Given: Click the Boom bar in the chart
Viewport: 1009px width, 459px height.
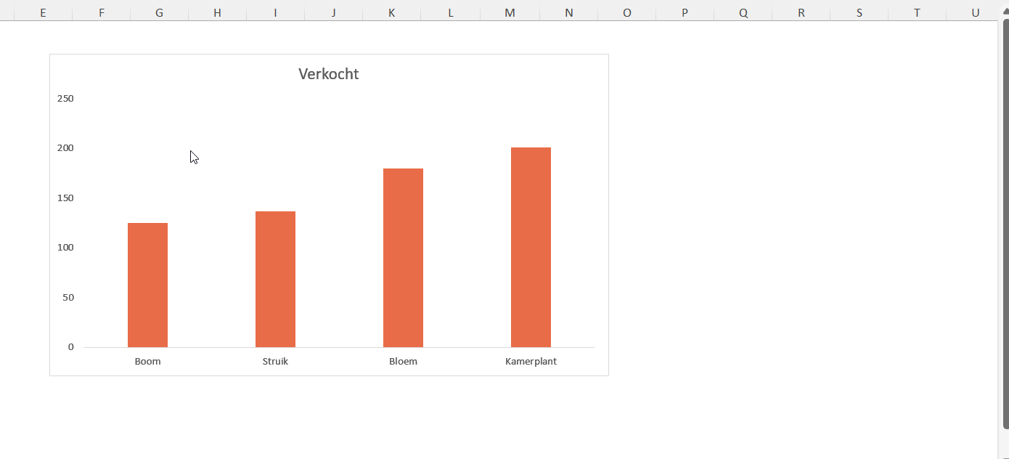Looking at the screenshot, I should click(x=147, y=285).
